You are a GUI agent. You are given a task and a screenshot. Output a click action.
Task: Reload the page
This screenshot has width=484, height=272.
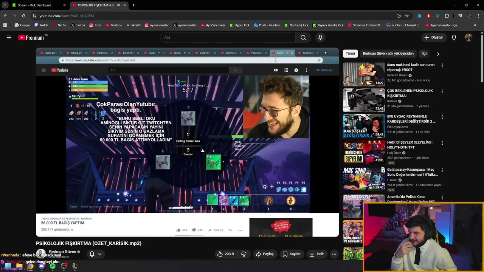tap(23, 16)
